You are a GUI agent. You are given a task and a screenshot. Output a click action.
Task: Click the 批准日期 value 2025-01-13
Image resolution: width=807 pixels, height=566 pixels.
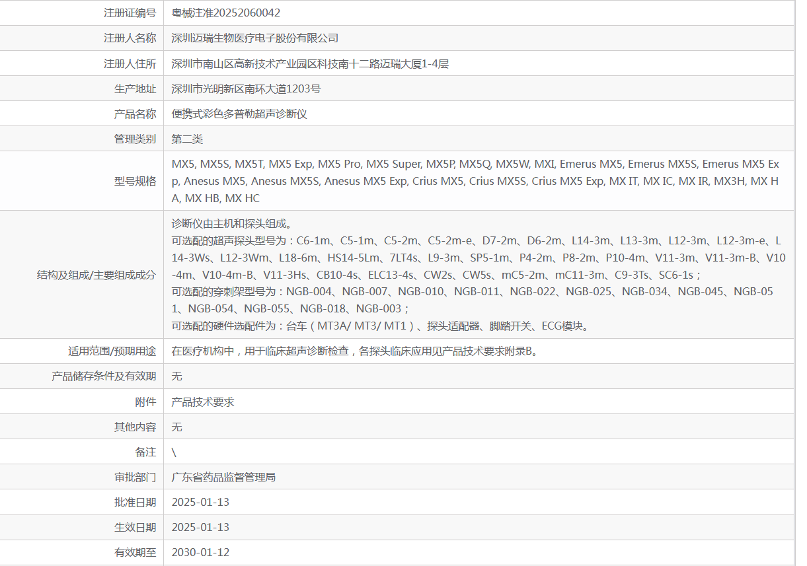tap(200, 502)
